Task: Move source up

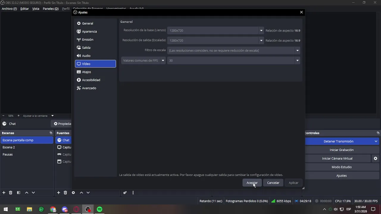Action: tap(81, 193)
